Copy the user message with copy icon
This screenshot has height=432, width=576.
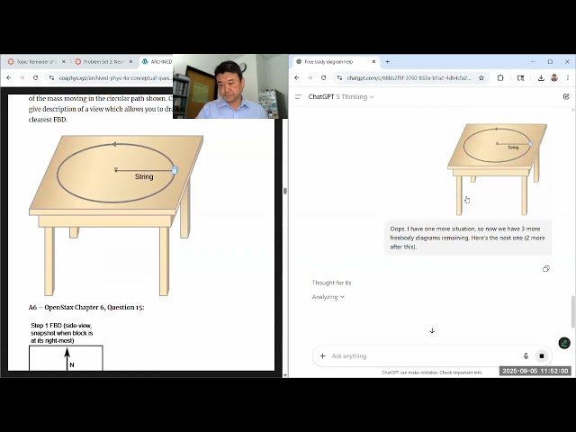coord(545,268)
